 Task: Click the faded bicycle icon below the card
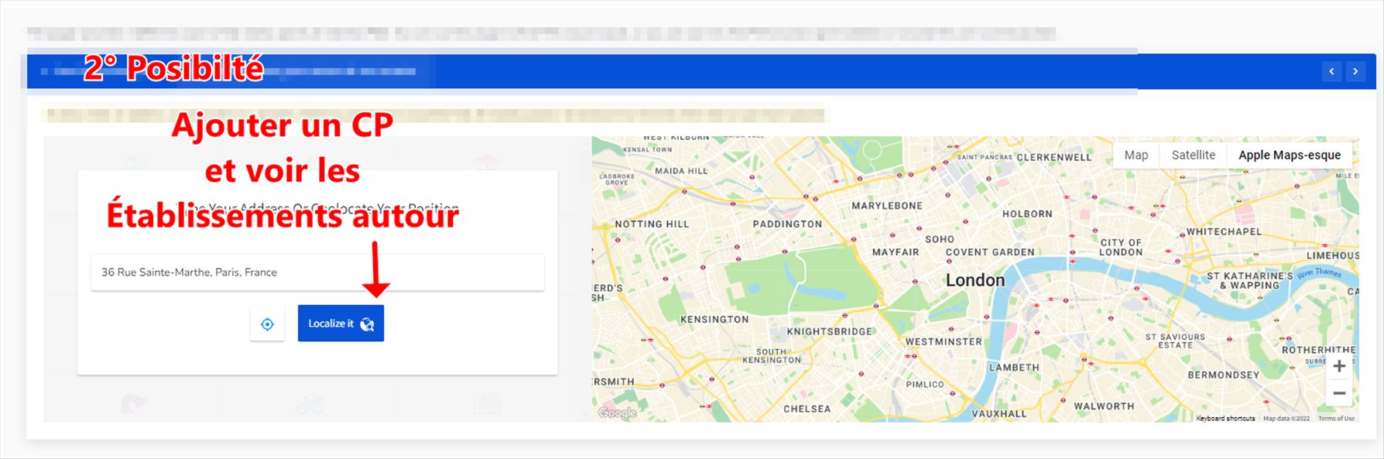coord(309,403)
